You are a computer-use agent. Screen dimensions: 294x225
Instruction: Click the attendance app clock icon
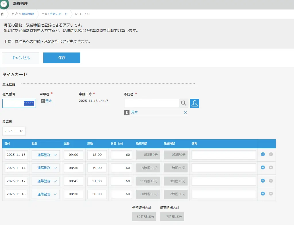click(x=5, y=4)
